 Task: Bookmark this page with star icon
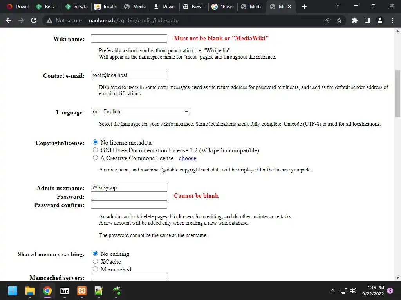coord(339,20)
